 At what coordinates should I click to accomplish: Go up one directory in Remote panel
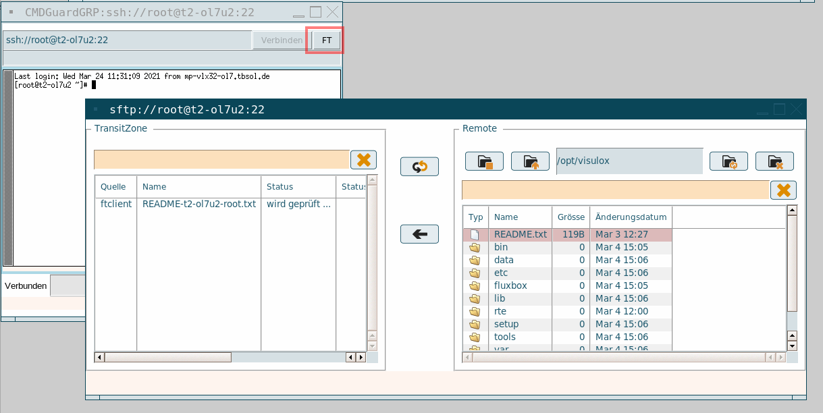click(530, 161)
